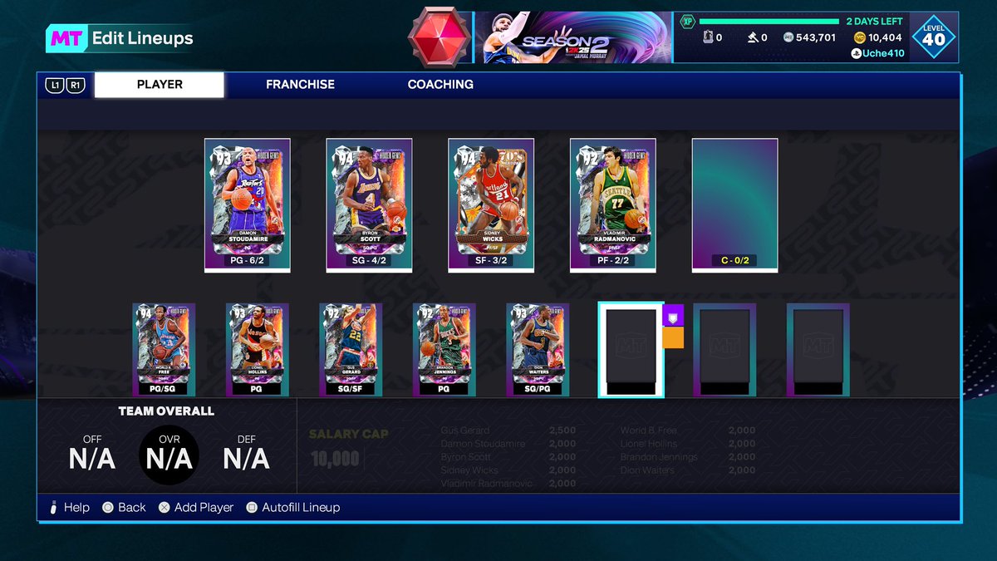Click Damon Stoudamire in salary list

tap(483, 444)
